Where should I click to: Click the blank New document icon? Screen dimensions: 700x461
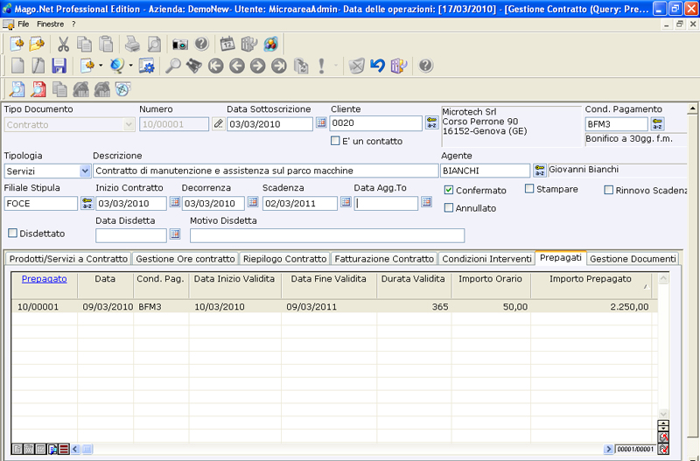17,66
